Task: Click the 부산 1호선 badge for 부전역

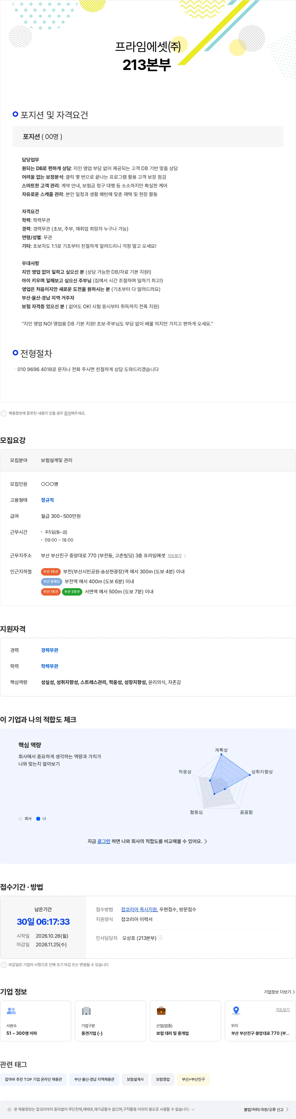Action: (x=51, y=572)
